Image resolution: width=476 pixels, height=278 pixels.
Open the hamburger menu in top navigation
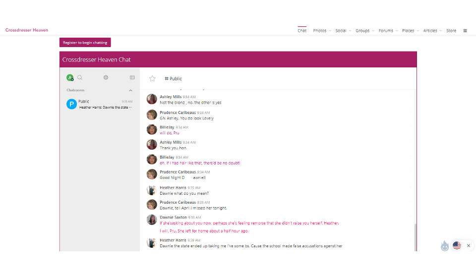pos(465,31)
